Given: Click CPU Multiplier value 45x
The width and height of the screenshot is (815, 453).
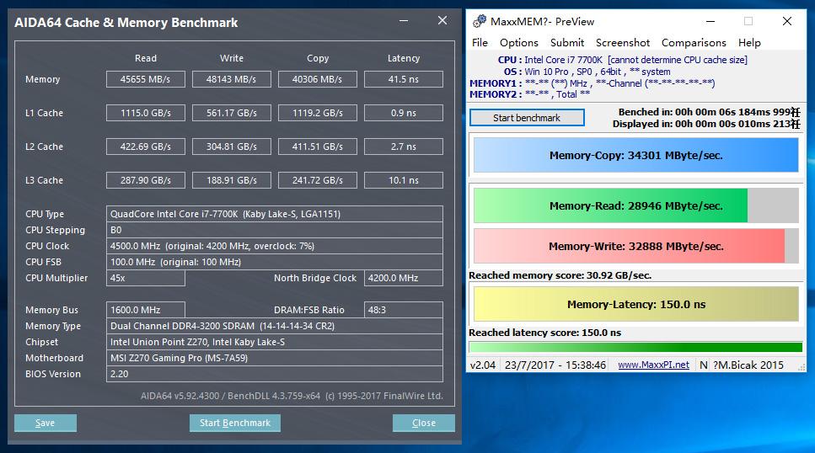Looking at the screenshot, I should [x=146, y=278].
